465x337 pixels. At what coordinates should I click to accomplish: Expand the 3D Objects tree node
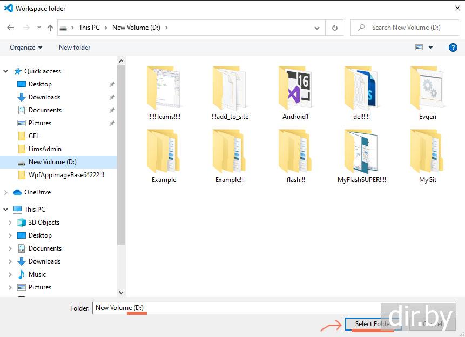click(10, 223)
